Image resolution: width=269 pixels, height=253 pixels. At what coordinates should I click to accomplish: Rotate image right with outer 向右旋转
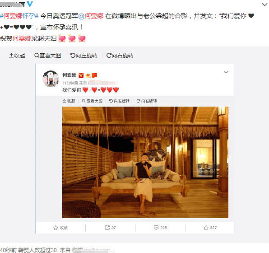pos(120,56)
